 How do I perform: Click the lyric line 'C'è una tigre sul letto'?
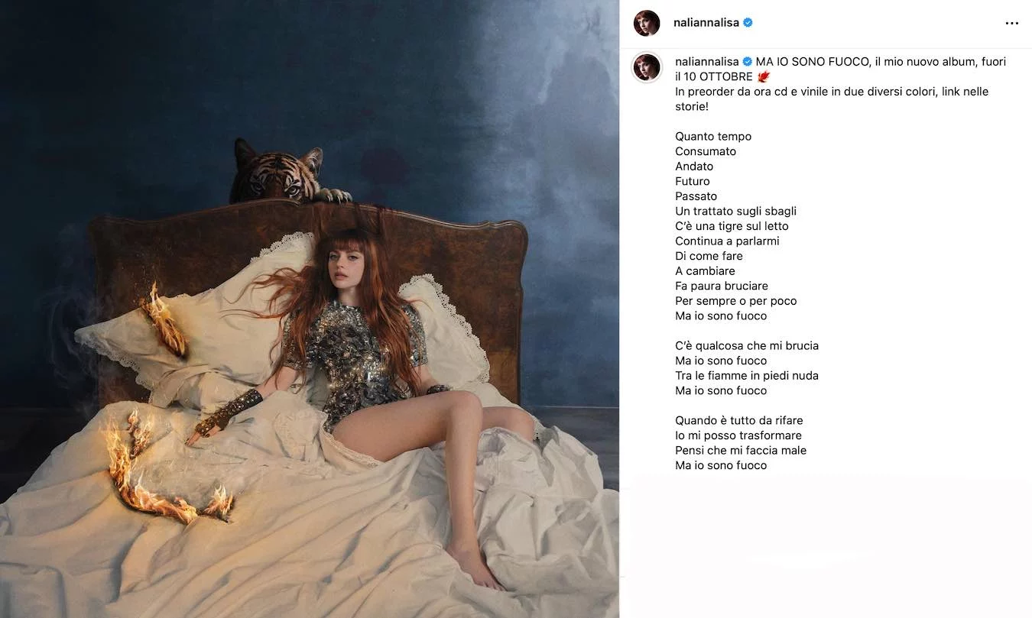[x=732, y=226]
